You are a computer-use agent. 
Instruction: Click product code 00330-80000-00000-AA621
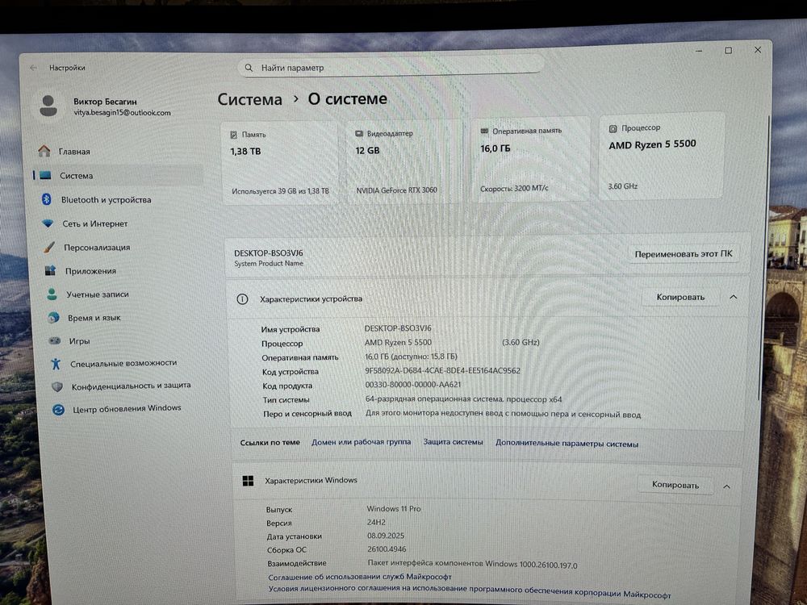413,385
